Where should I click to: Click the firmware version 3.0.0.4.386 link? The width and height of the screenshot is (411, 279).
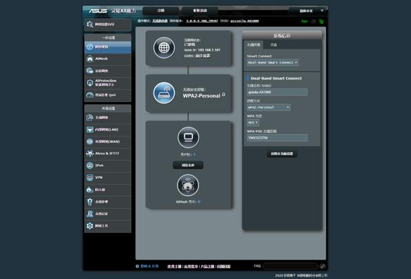pos(202,21)
